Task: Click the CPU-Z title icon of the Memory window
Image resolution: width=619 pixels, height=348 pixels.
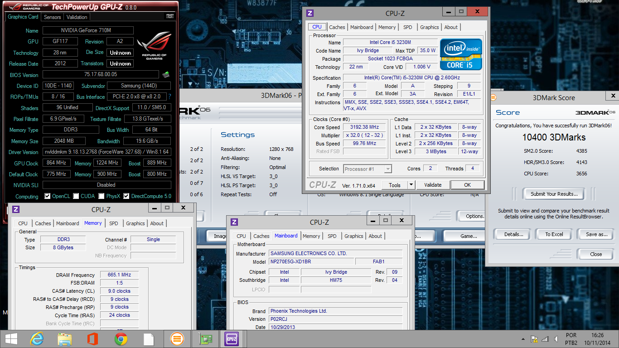Action: [x=16, y=209]
